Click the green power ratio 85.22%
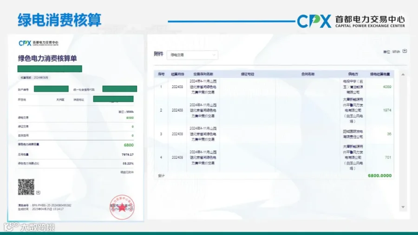This screenshot has height=235, width=418. tap(128, 164)
